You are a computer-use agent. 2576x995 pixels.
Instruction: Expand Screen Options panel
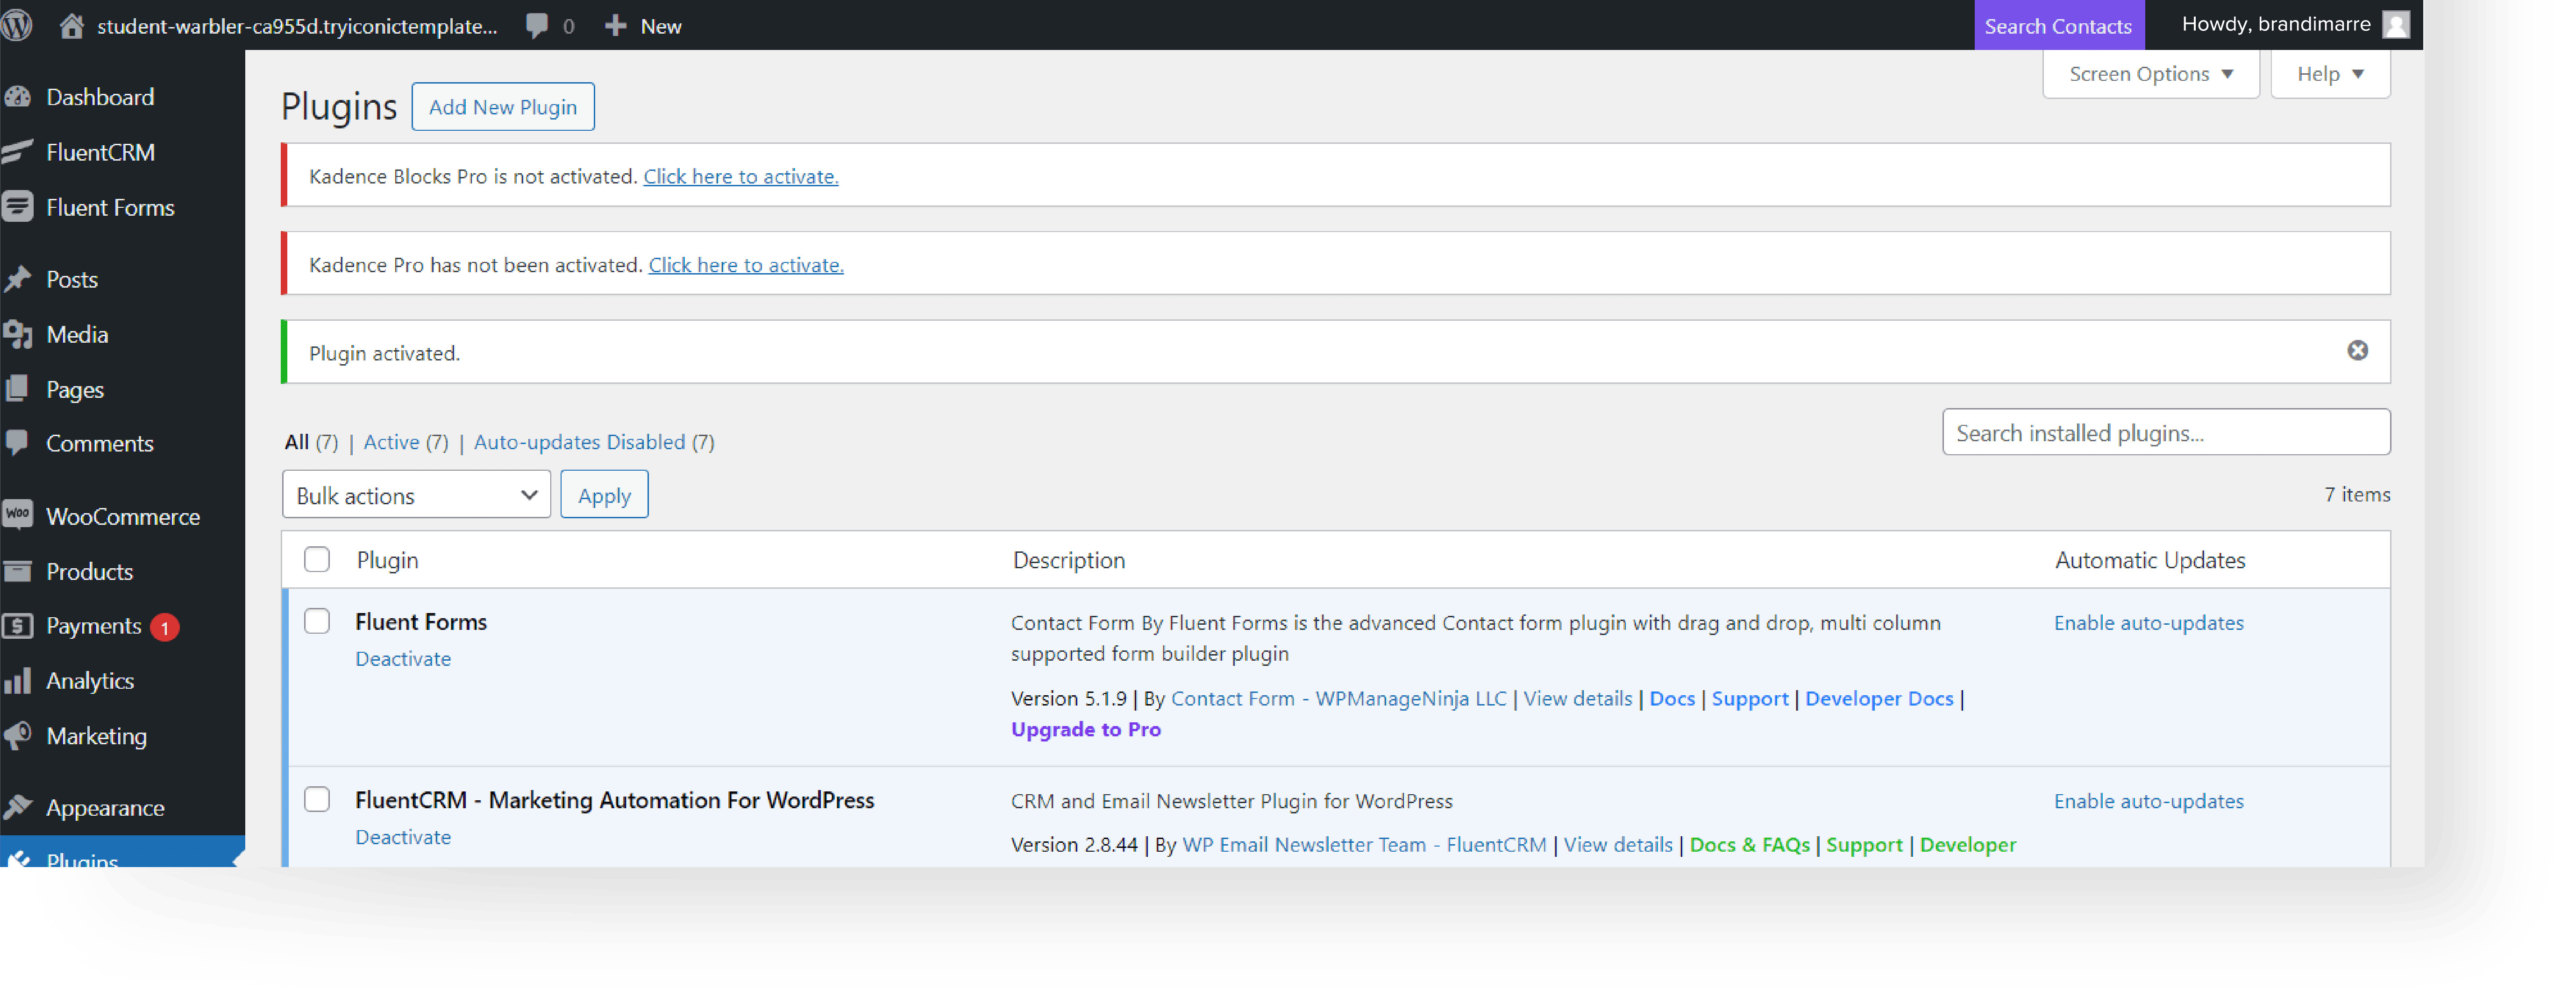[x=2150, y=74]
